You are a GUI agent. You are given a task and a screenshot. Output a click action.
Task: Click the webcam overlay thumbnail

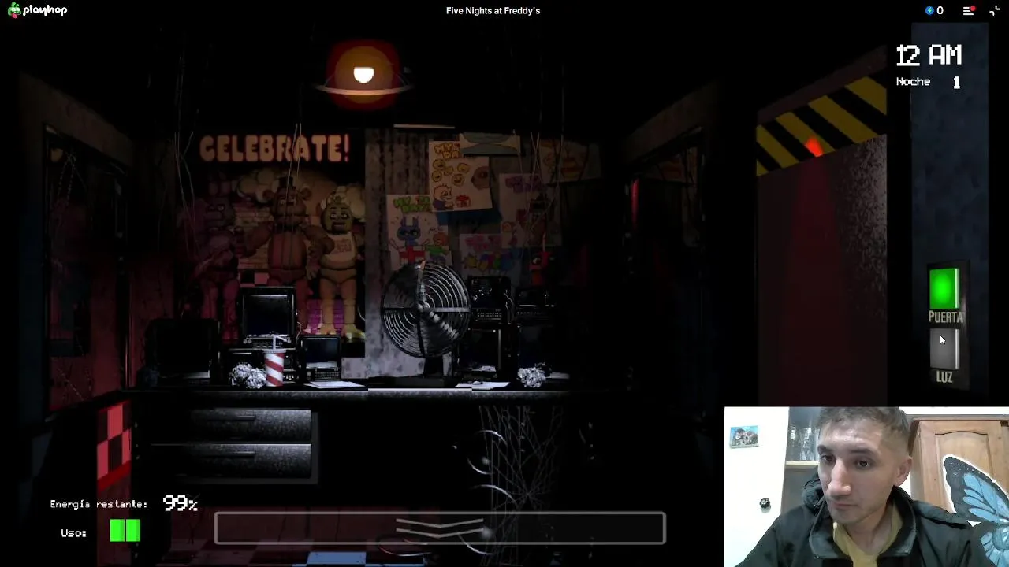click(866, 487)
